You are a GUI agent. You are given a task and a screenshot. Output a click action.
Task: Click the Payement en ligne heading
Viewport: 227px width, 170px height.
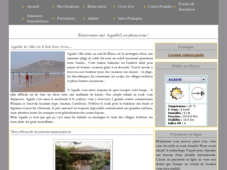point(186,134)
